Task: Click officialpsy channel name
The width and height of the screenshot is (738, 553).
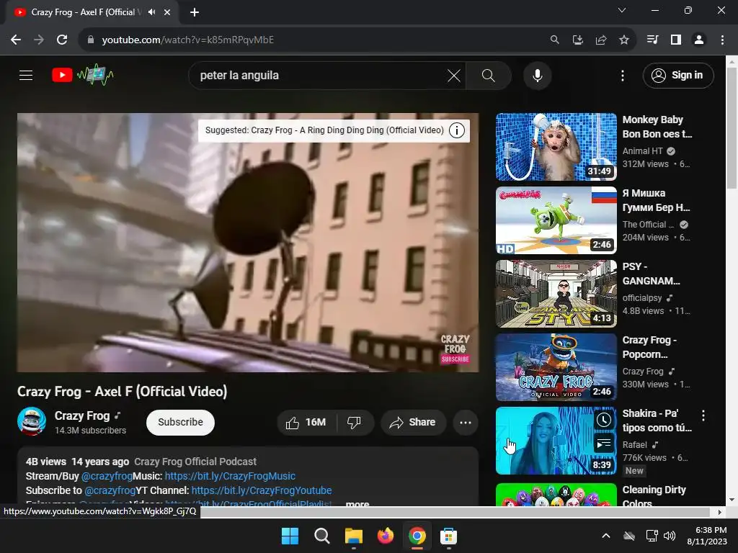Action: pos(642,297)
